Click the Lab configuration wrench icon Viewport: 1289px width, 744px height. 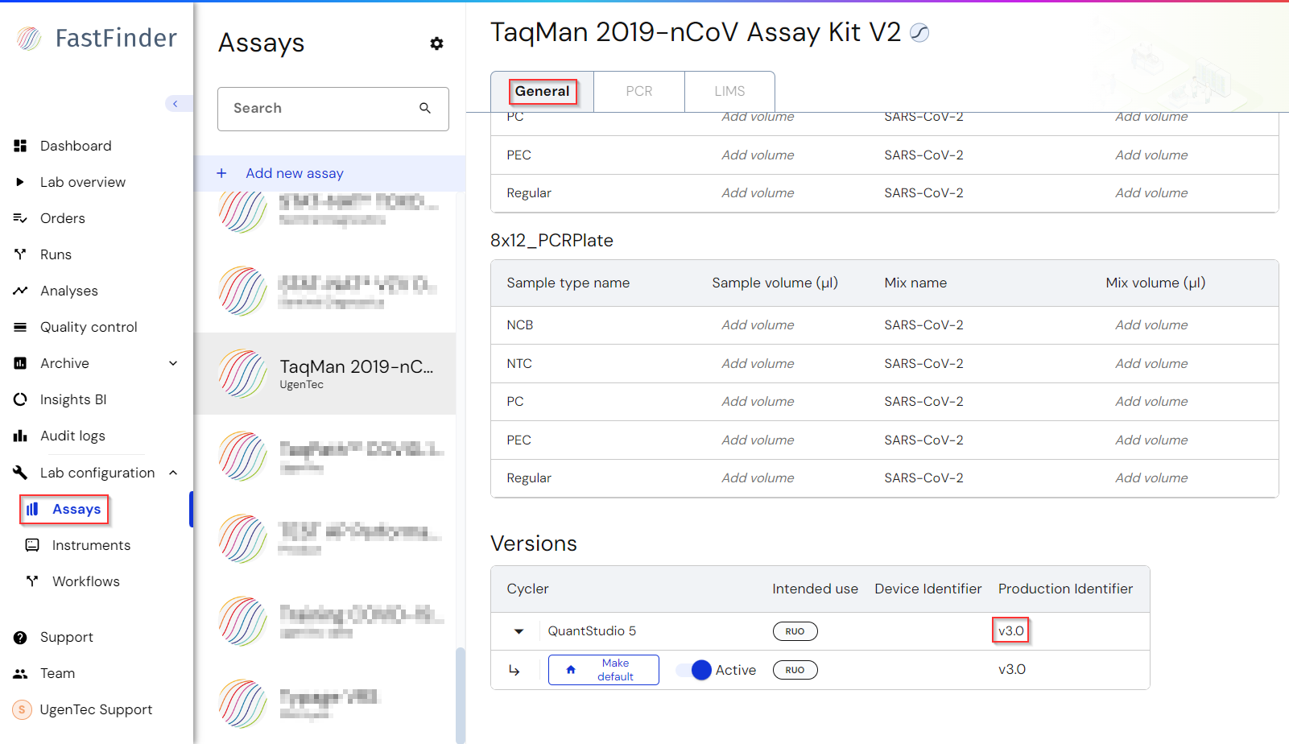tap(21, 473)
